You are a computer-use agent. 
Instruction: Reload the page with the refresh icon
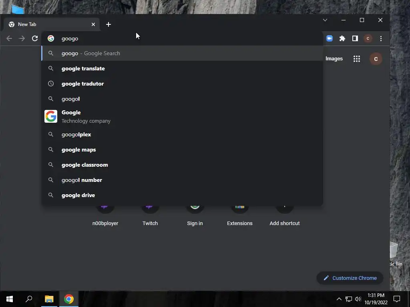(35, 39)
